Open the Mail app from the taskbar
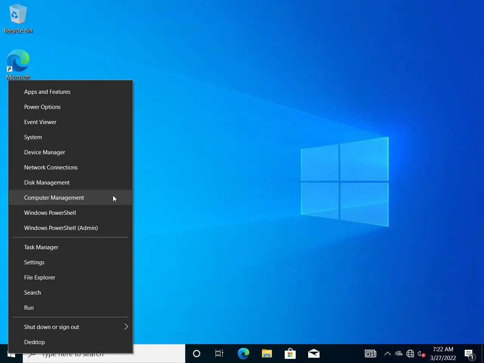484x363 pixels. click(313, 354)
